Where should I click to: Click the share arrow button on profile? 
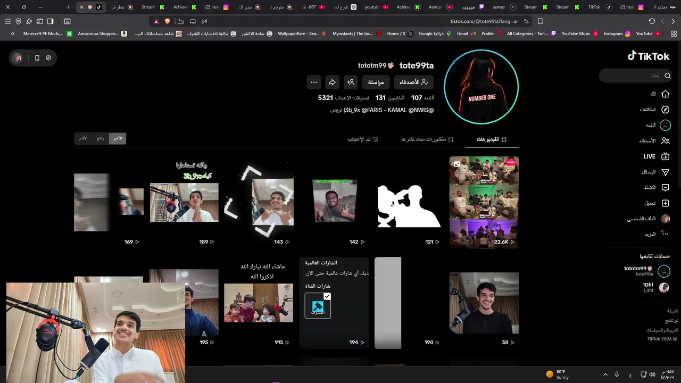point(332,82)
